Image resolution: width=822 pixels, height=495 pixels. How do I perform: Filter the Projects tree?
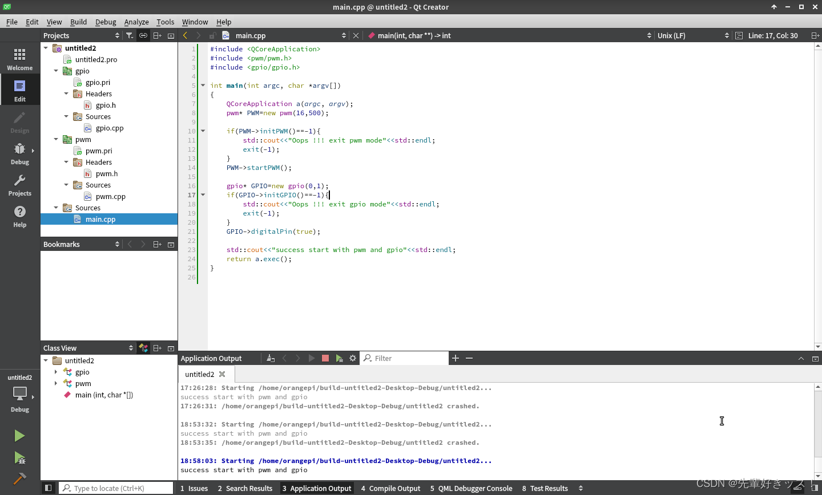tap(130, 35)
